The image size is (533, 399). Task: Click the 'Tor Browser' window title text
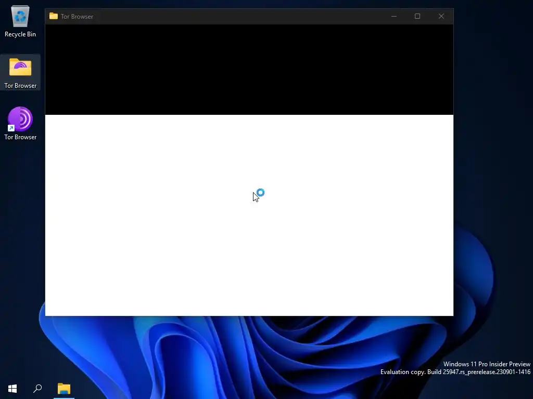pos(77,16)
